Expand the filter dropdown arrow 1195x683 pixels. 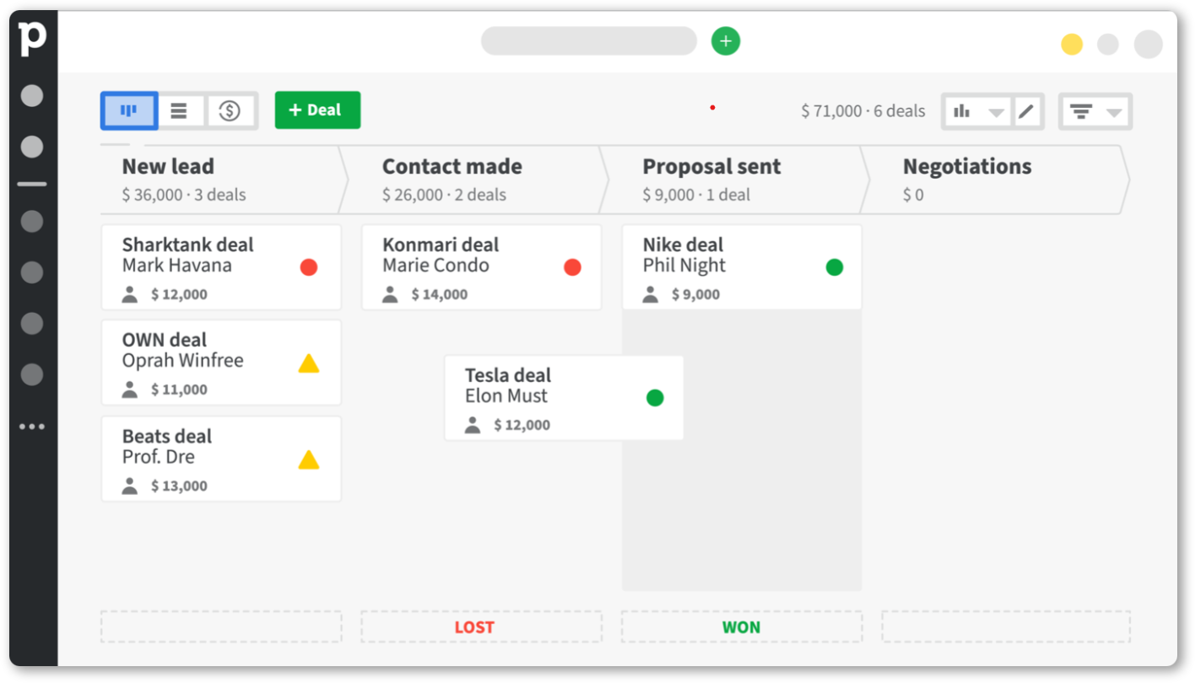1114,112
